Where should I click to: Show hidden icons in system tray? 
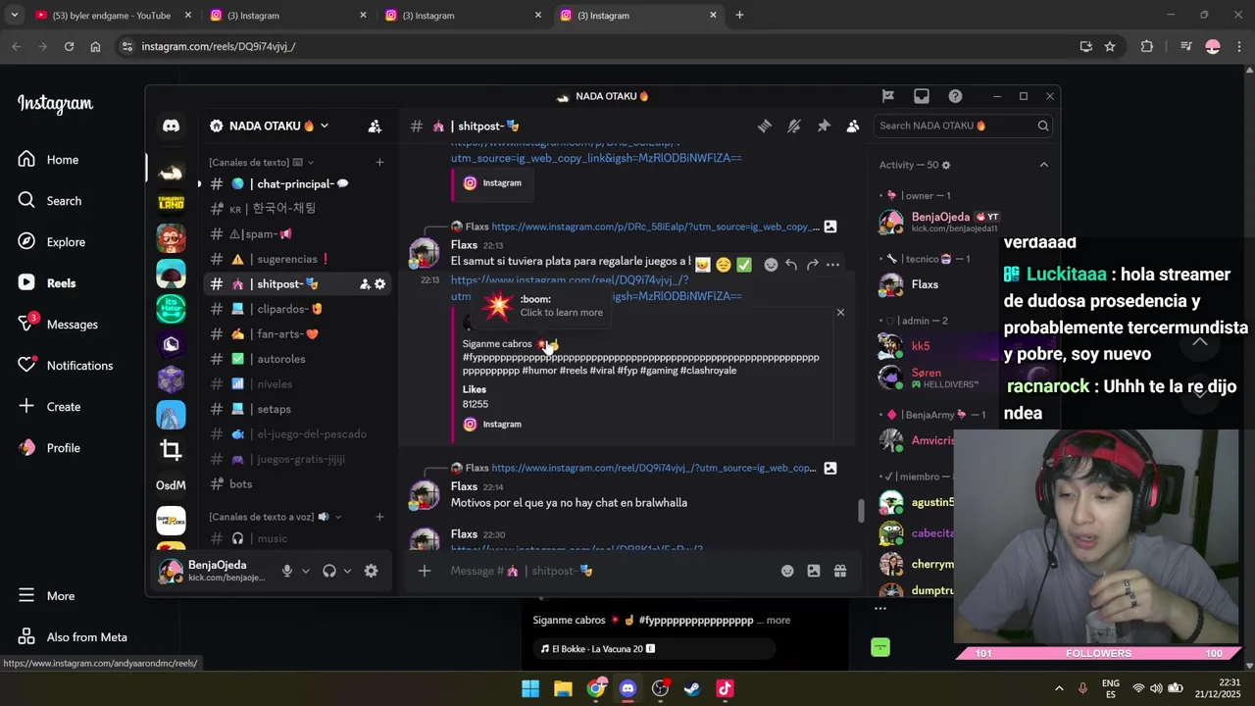pos(1059,688)
